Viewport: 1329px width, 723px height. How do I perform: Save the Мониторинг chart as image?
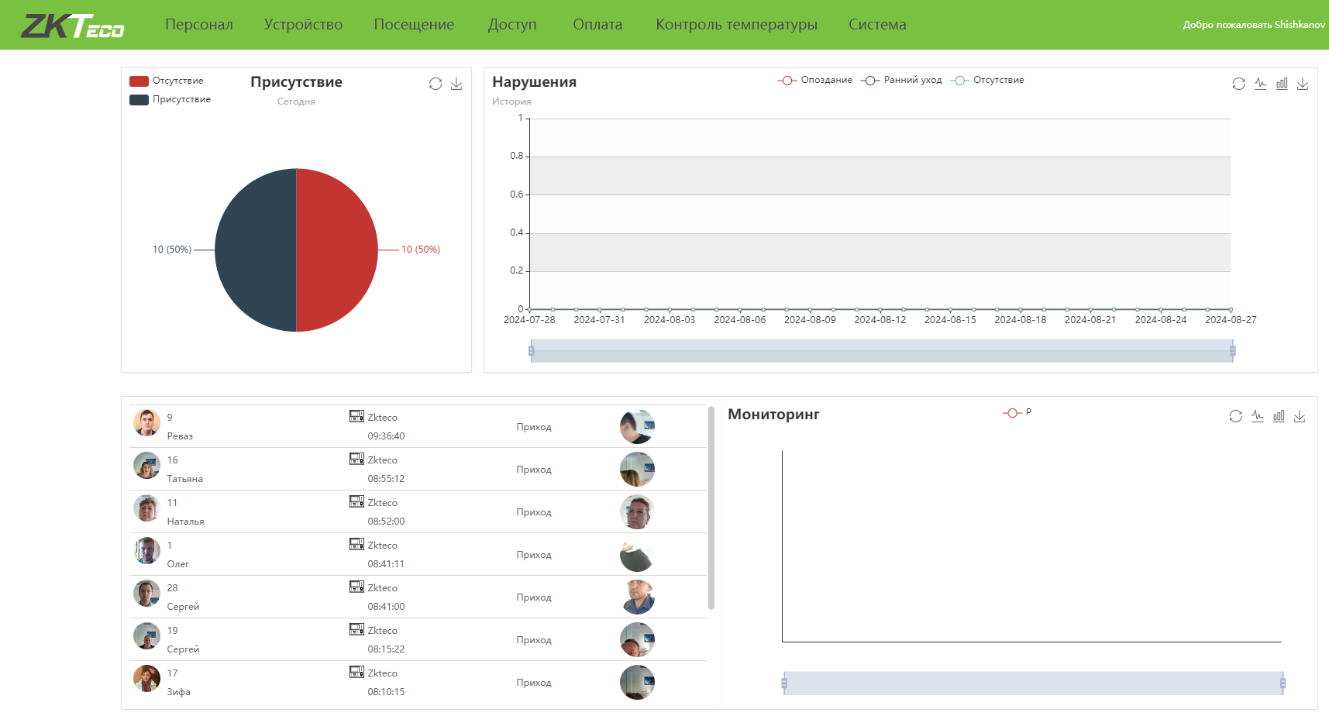[1300, 416]
